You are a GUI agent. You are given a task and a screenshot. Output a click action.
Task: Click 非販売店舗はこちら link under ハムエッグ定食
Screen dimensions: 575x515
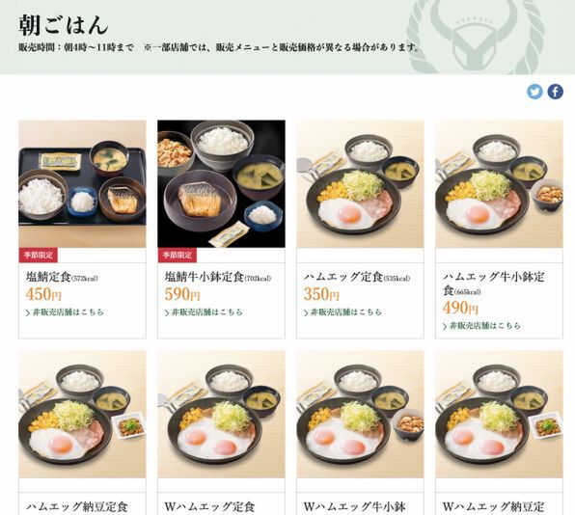[342, 312]
